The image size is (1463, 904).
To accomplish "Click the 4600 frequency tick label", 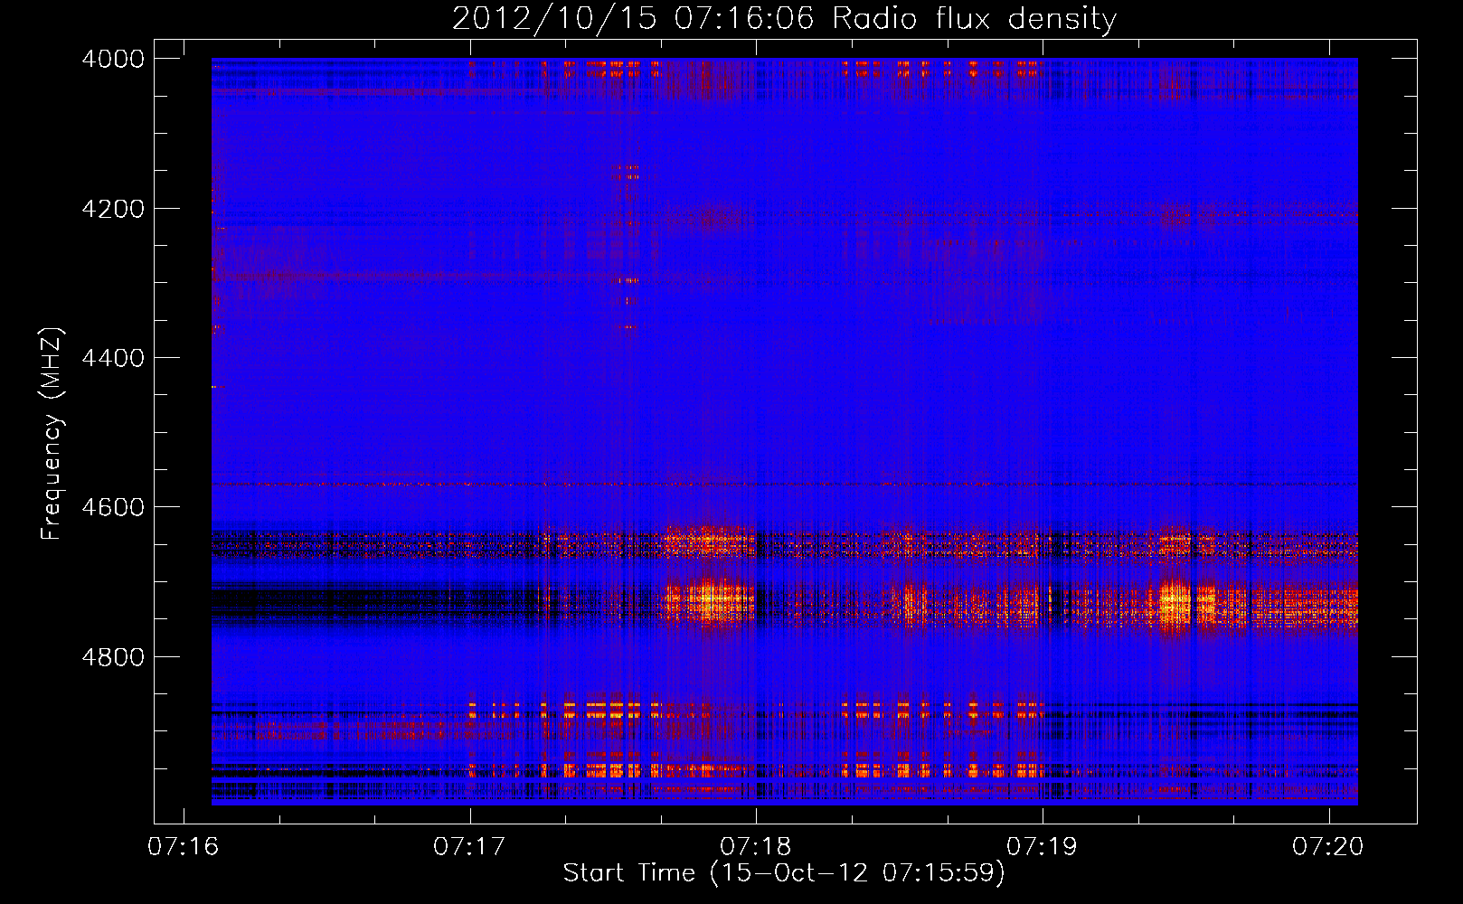I will coord(113,507).
